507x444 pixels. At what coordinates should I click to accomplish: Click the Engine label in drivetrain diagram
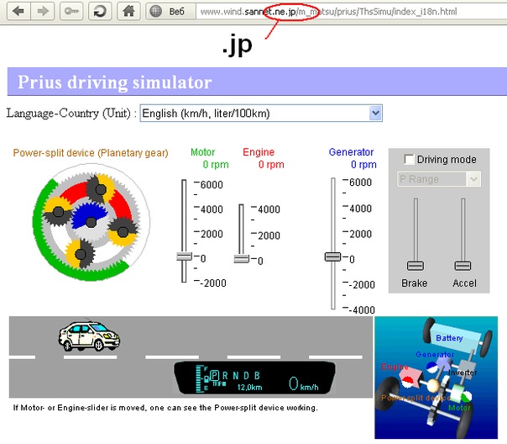(x=395, y=367)
